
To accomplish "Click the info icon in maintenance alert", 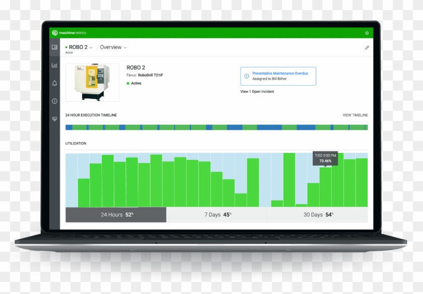I will [247, 76].
